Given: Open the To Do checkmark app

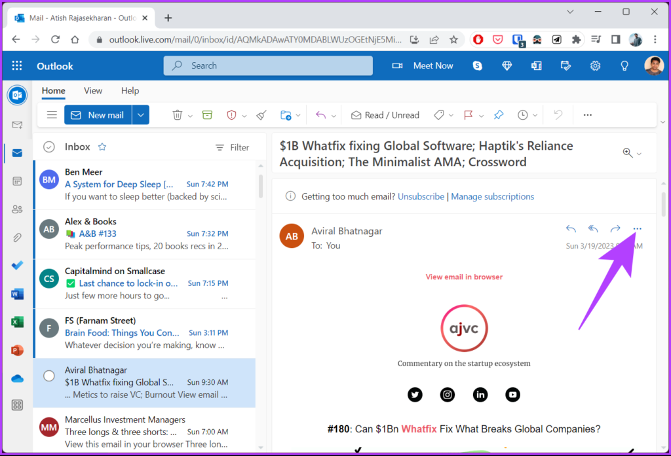Looking at the screenshot, I should point(17,266).
